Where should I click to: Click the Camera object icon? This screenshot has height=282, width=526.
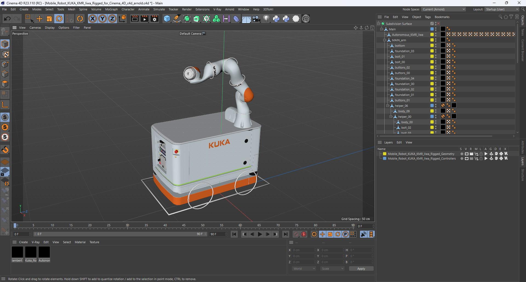click(256, 19)
